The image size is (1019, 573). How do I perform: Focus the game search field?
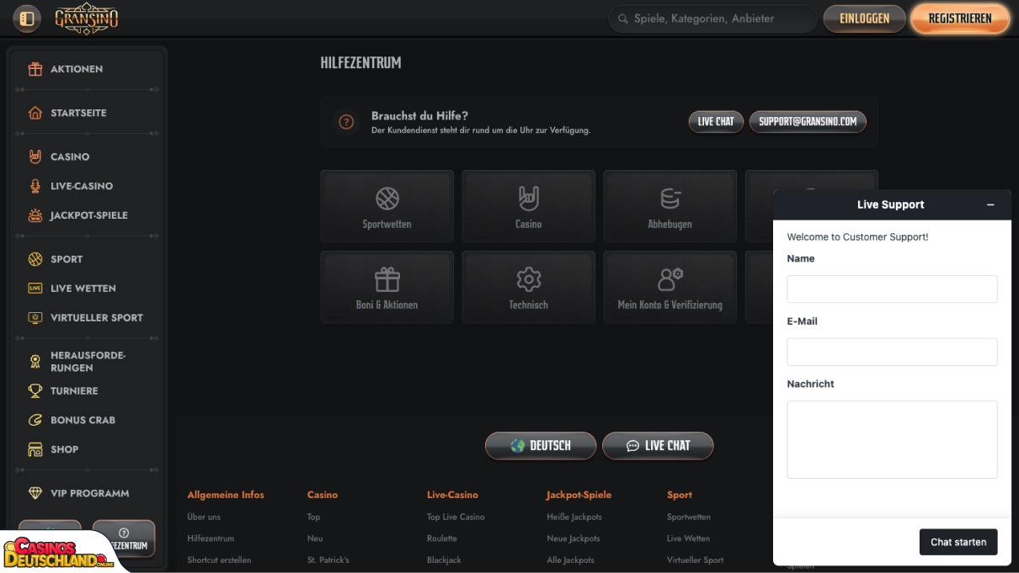coord(712,19)
